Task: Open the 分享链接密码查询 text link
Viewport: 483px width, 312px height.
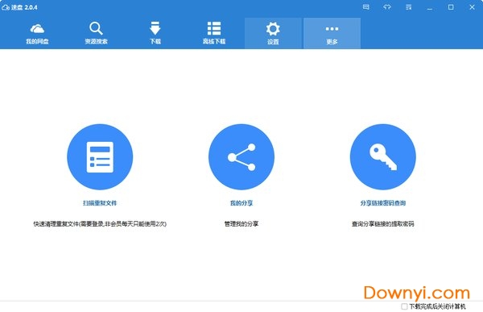Action: pyautogui.click(x=383, y=202)
